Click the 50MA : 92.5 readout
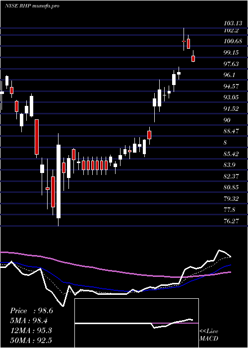Screen dimensions: 248x348 [31, 340]
